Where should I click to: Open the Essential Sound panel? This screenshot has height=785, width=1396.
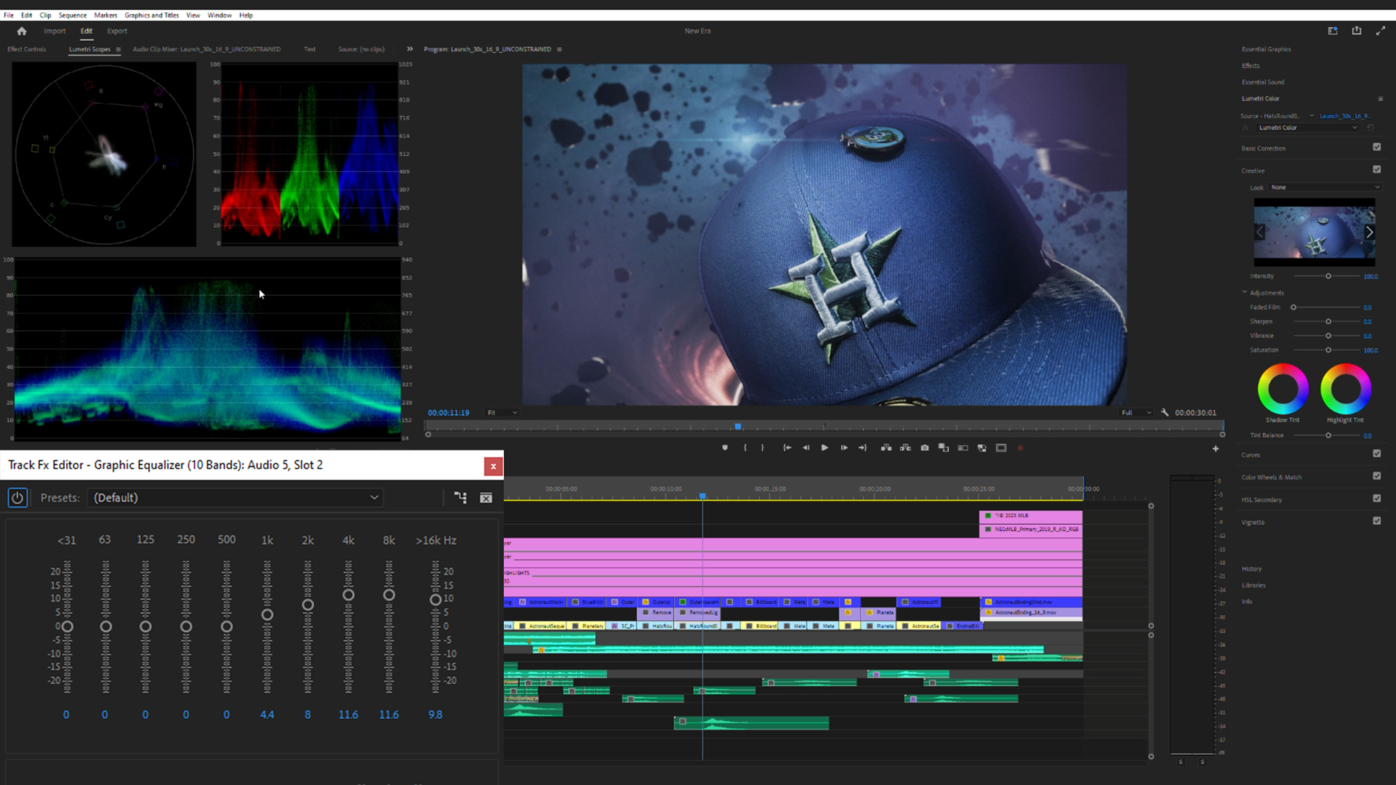(1263, 82)
